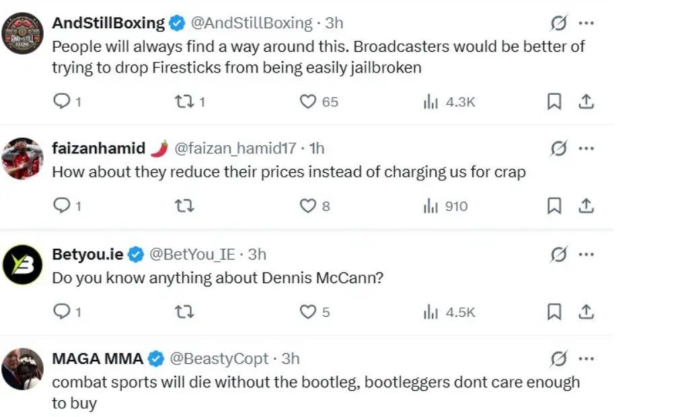674x417 pixels.
Task: Repost faizanhamid's tweet
Action: click(182, 206)
